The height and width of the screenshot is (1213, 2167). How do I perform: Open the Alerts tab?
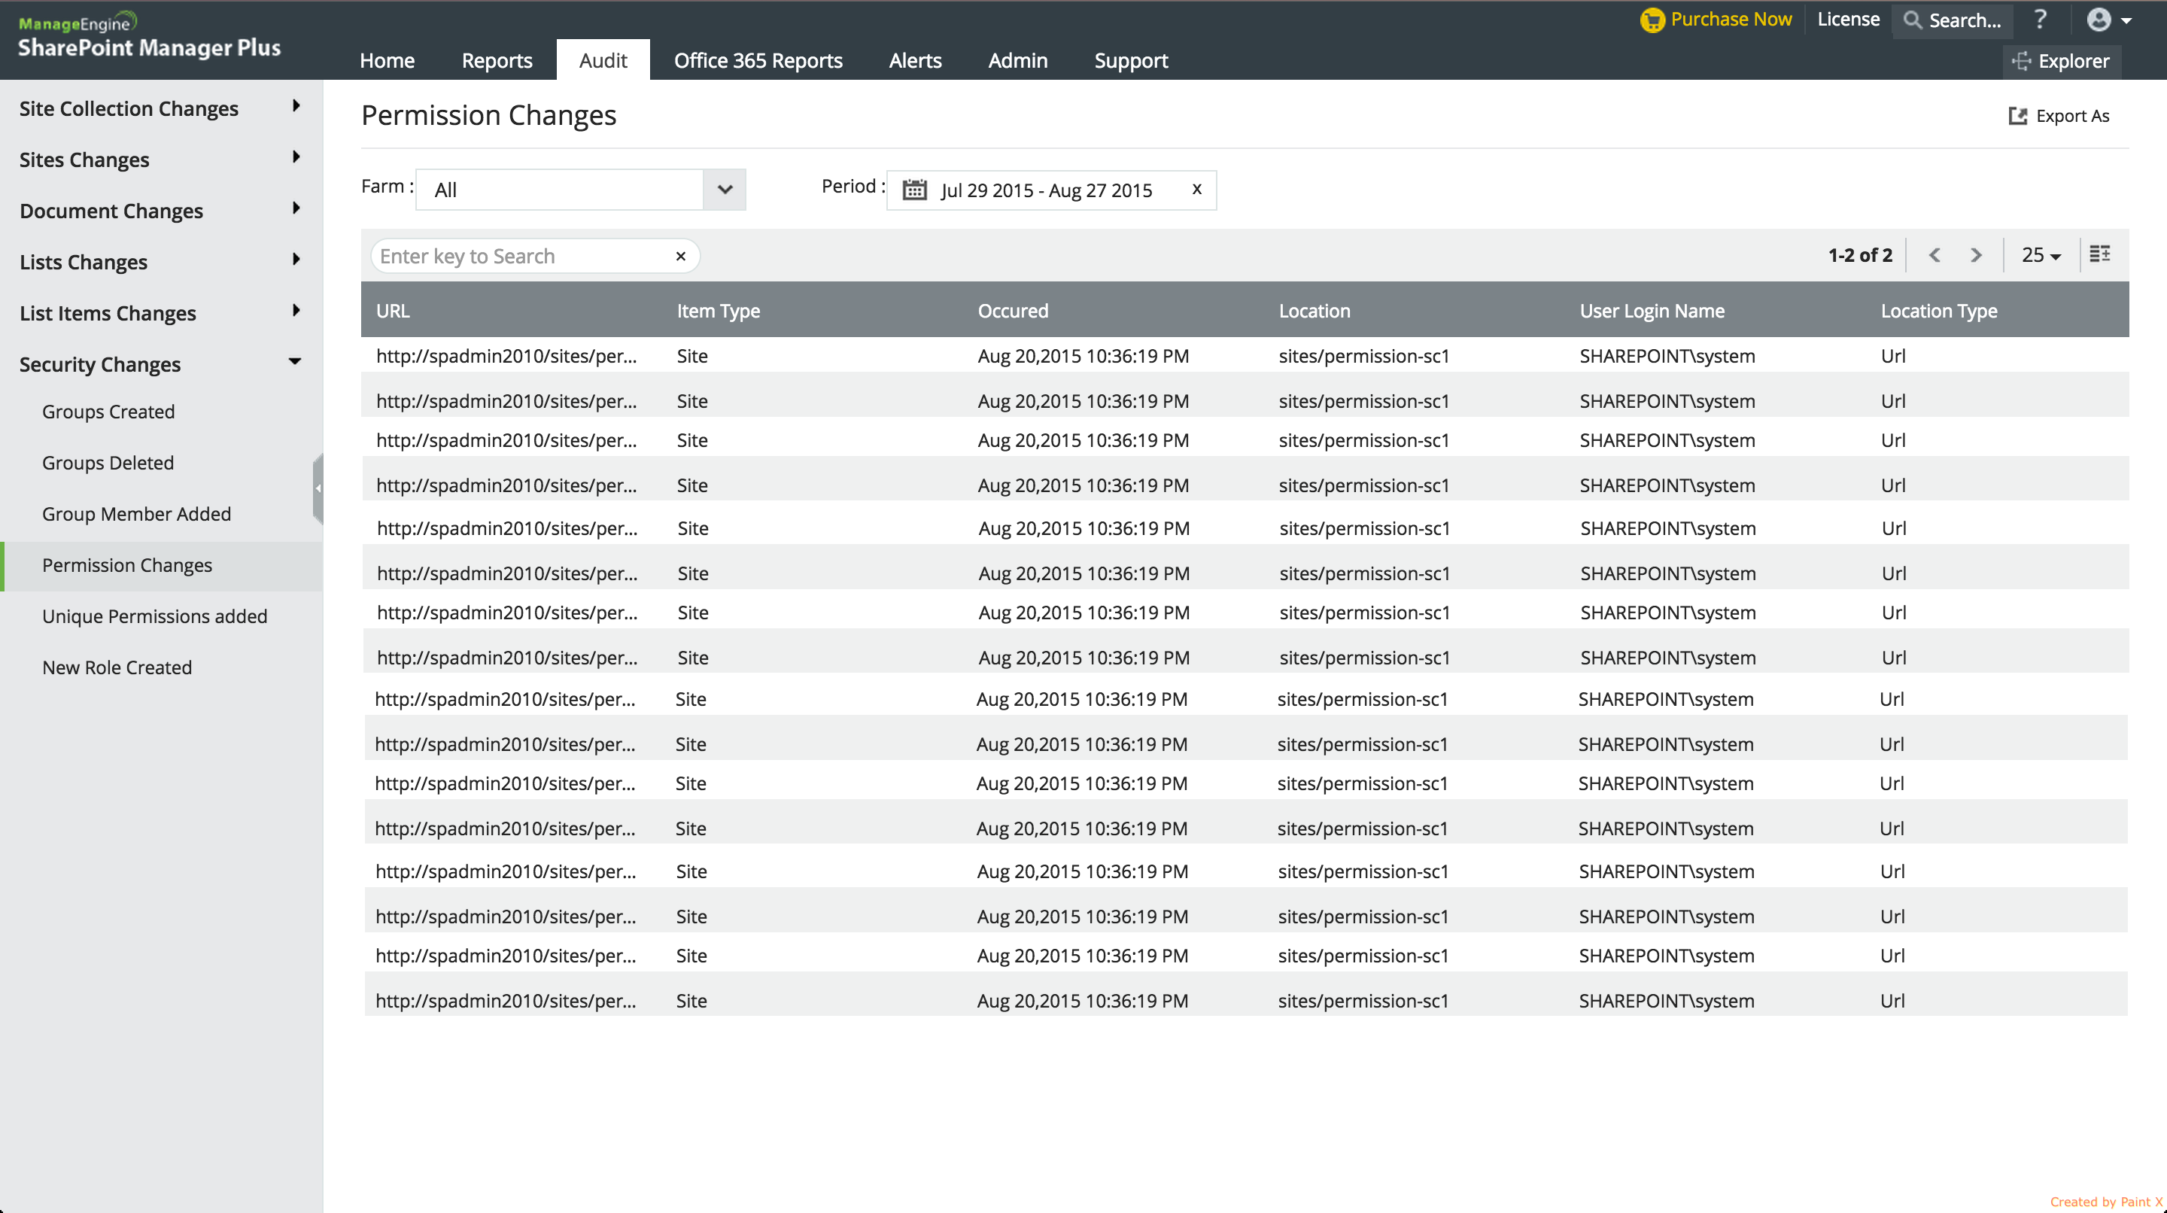914,60
